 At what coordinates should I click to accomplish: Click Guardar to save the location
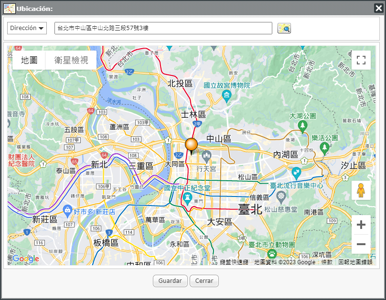coord(170,281)
